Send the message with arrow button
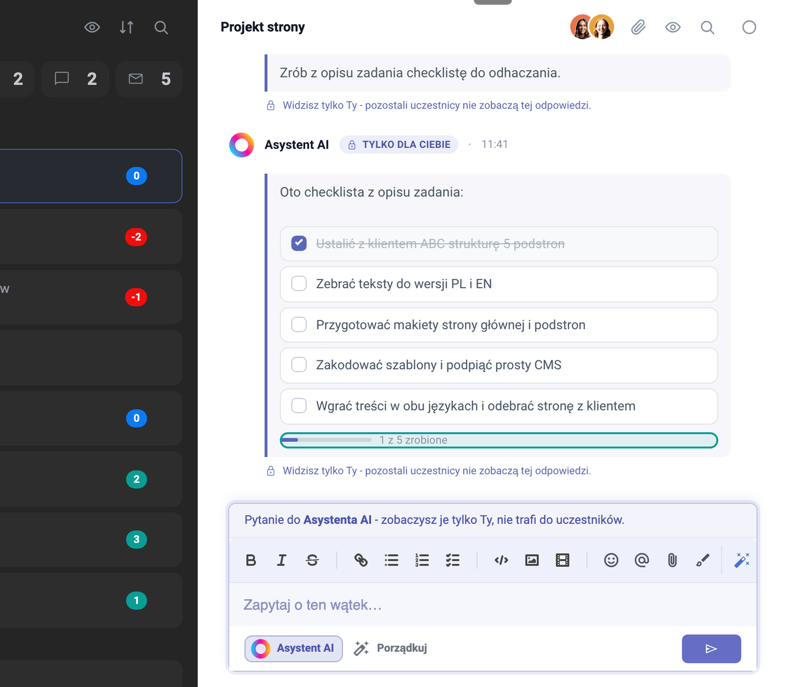Image resolution: width=788 pixels, height=687 pixels. pos(711,649)
